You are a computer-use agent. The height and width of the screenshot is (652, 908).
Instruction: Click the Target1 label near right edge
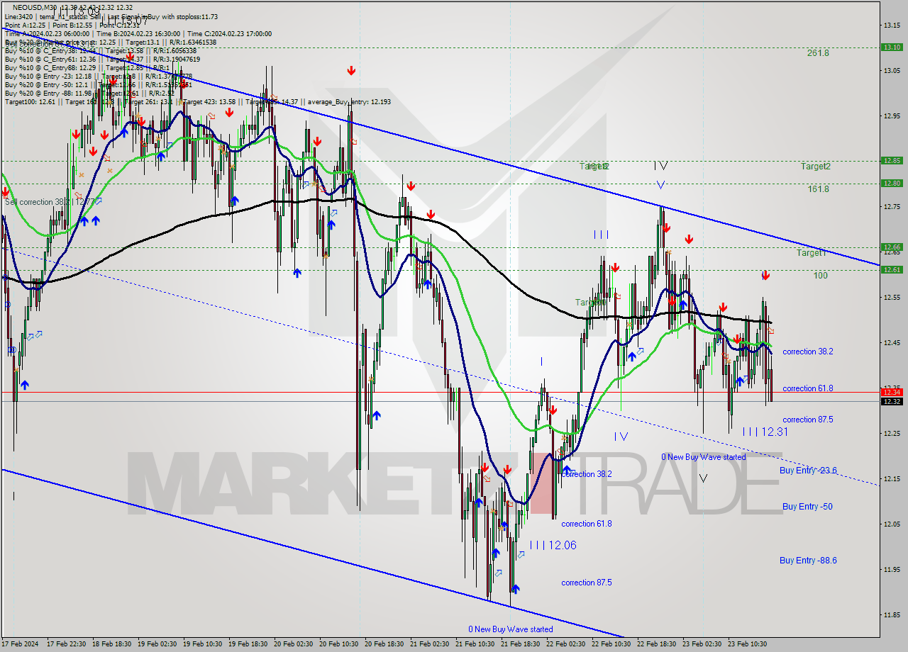[x=811, y=253]
